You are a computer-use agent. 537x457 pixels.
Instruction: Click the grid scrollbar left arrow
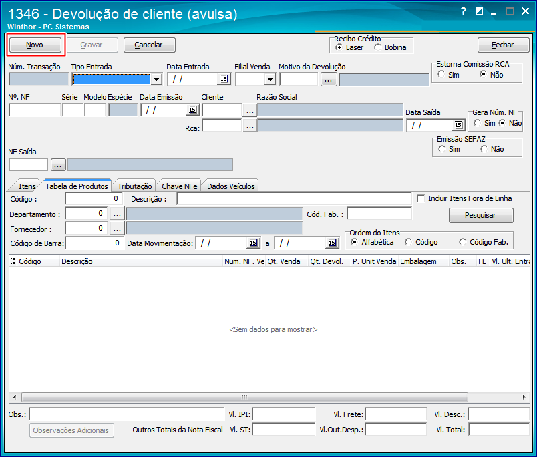15,397
